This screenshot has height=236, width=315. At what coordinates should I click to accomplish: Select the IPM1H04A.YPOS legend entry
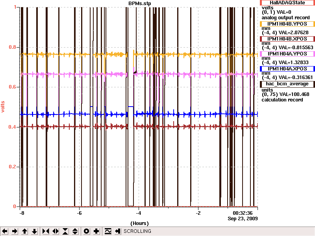287,54
